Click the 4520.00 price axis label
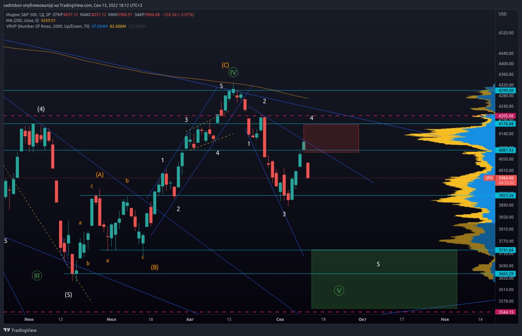 tap(505, 33)
